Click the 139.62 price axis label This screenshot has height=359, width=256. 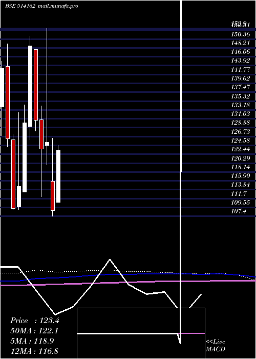pyautogui.click(x=241, y=78)
